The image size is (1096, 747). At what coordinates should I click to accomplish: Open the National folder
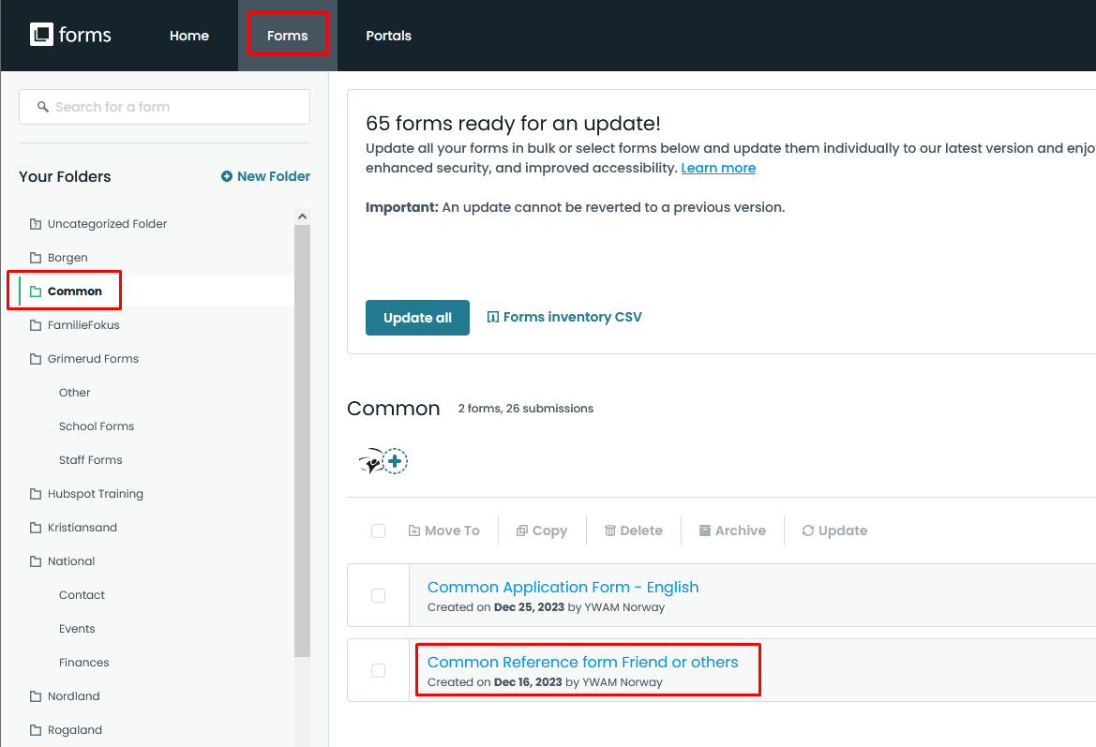(x=62, y=561)
